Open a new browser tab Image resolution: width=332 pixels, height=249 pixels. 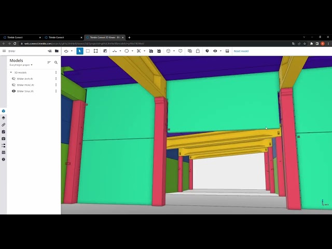click(x=129, y=37)
